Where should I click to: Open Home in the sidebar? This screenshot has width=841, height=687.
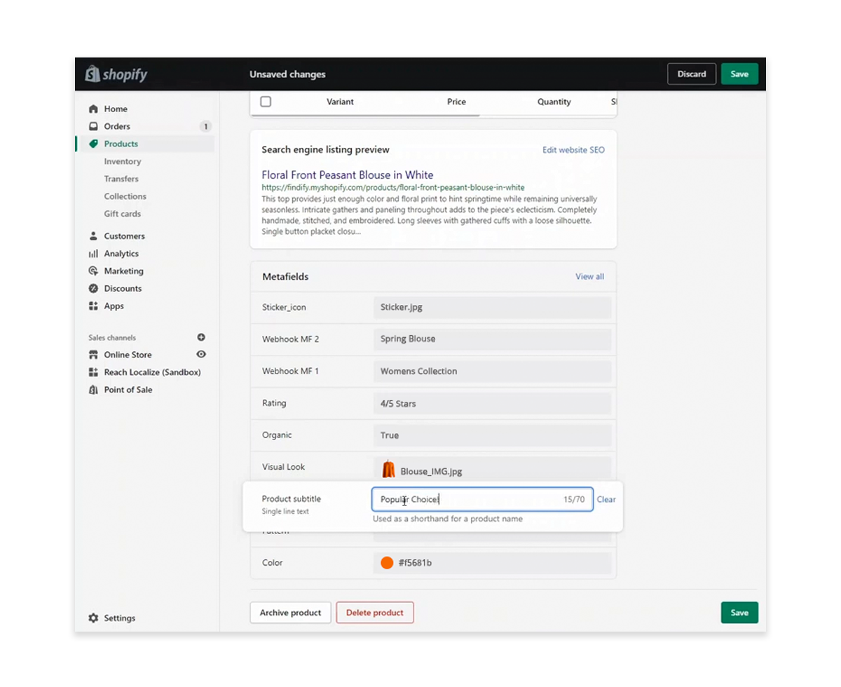point(116,109)
